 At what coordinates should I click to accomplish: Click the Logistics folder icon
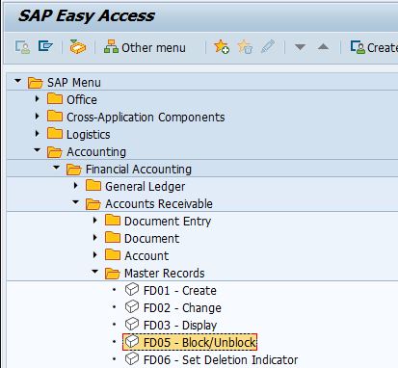tap(55, 134)
